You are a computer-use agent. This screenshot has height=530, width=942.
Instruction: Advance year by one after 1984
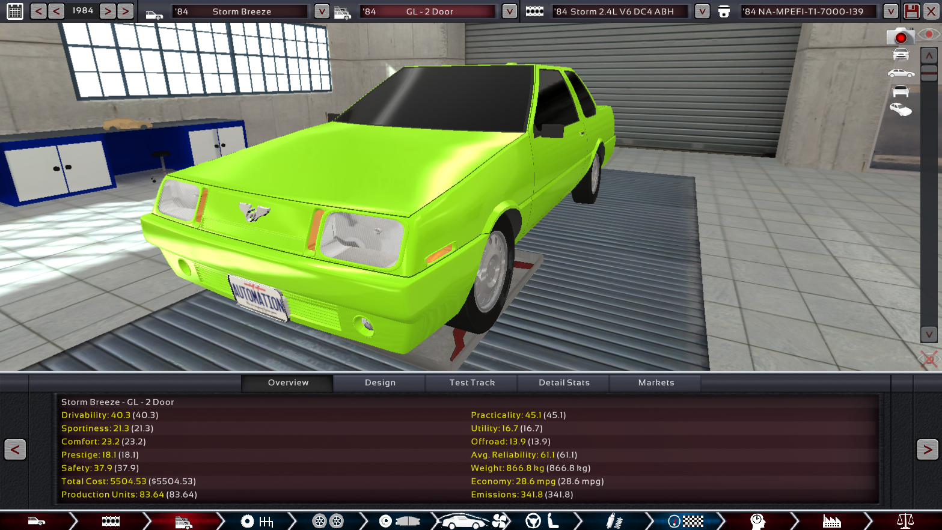tap(108, 11)
